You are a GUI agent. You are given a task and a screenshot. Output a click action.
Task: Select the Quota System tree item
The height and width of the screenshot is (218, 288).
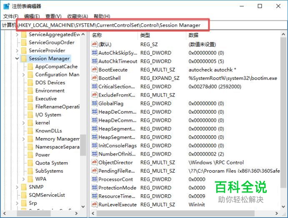pyautogui.click(x=52, y=163)
